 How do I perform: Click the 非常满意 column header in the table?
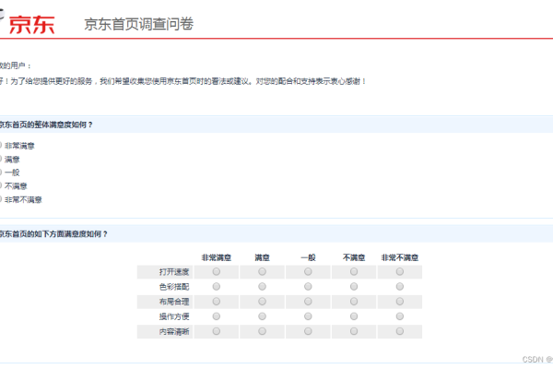[217, 257]
